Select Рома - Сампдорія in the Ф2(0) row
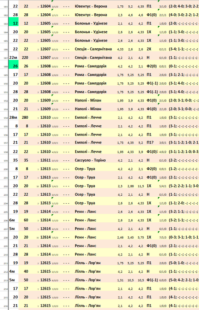199x310 pixels. [90, 66]
